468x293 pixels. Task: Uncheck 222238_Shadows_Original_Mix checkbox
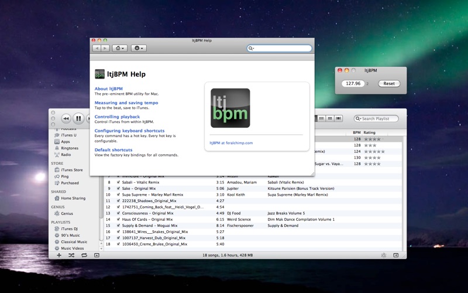[119, 200]
